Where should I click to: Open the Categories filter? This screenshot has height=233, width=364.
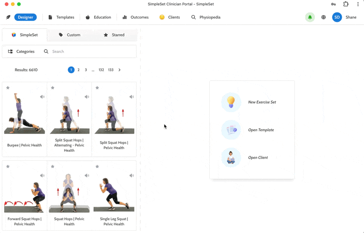(21, 51)
